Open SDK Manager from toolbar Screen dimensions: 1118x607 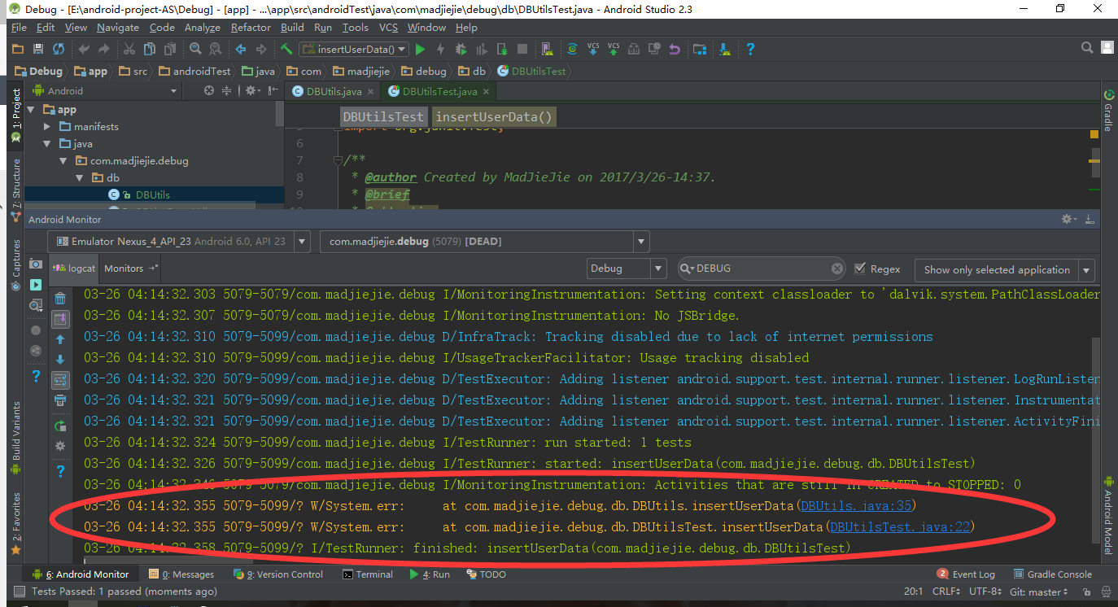[724, 49]
